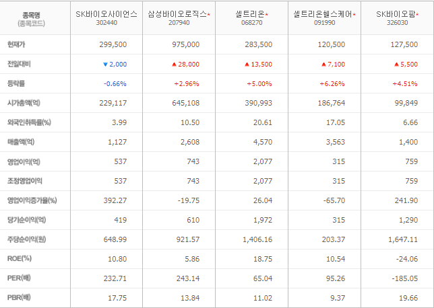Click the 17.75 PBR value

point(117,298)
